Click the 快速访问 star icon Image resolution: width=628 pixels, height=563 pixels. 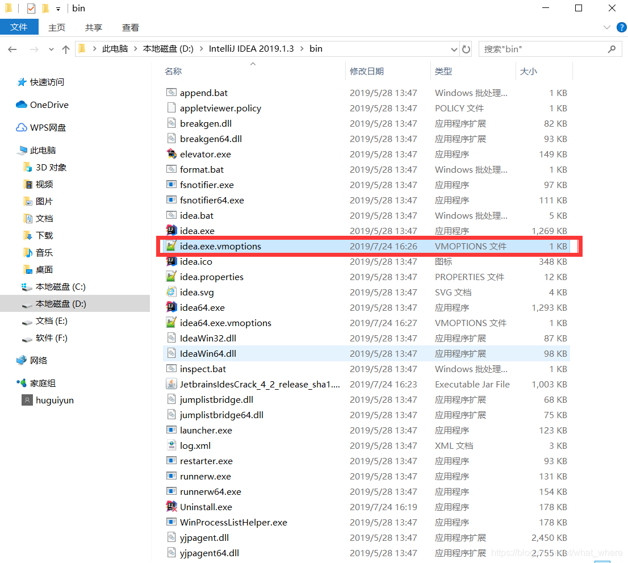[22, 82]
